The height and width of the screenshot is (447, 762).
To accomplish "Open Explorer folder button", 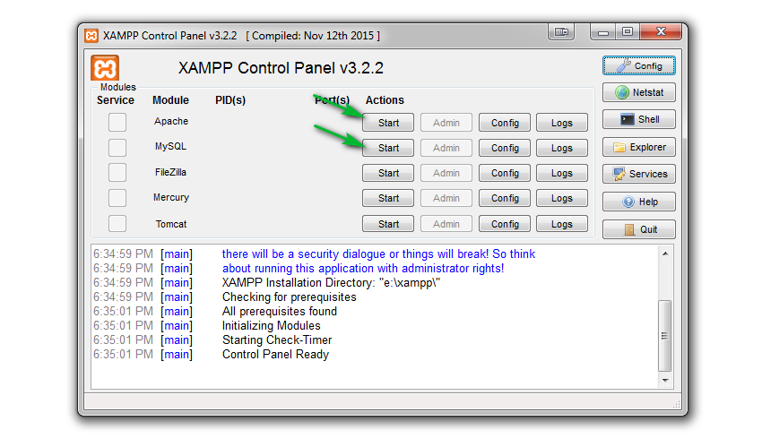I will tap(638, 147).
